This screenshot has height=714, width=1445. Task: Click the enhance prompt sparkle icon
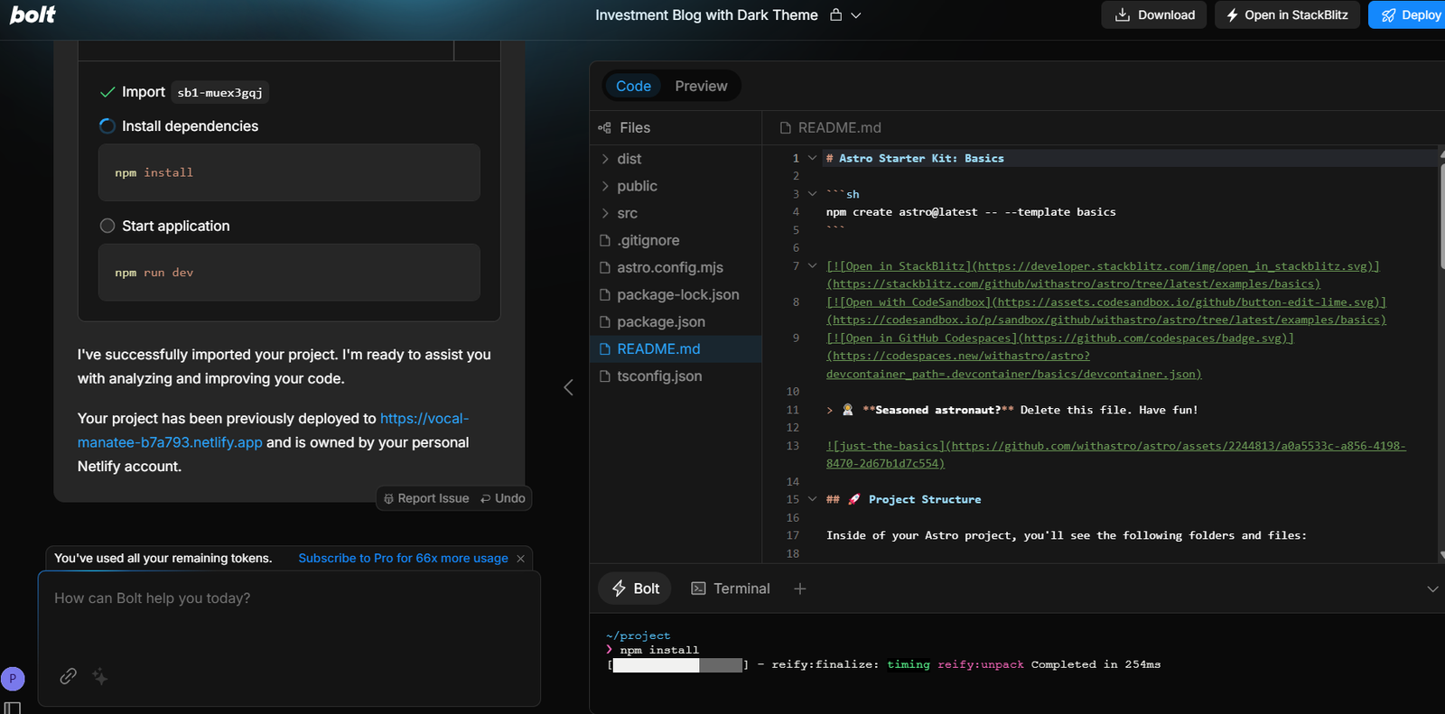[x=100, y=676]
